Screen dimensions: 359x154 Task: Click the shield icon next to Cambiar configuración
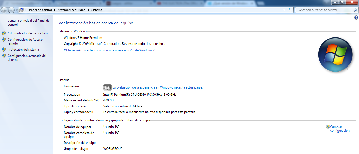point(328,127)
